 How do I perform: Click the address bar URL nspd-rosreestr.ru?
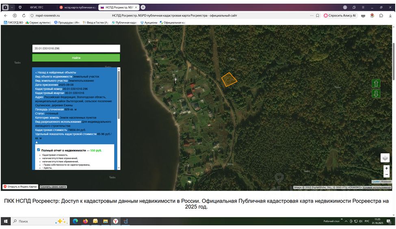[48, 16]
